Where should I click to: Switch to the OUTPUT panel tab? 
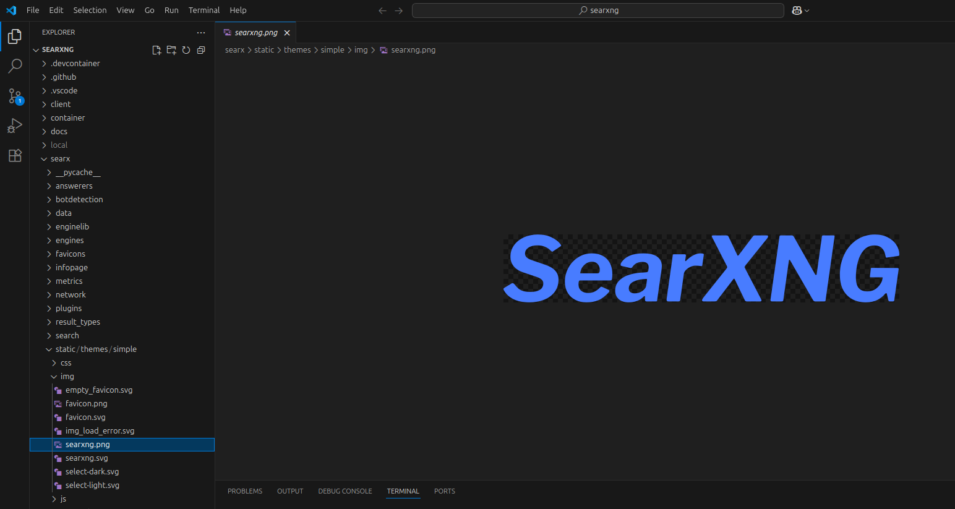(x=290, y=491)
